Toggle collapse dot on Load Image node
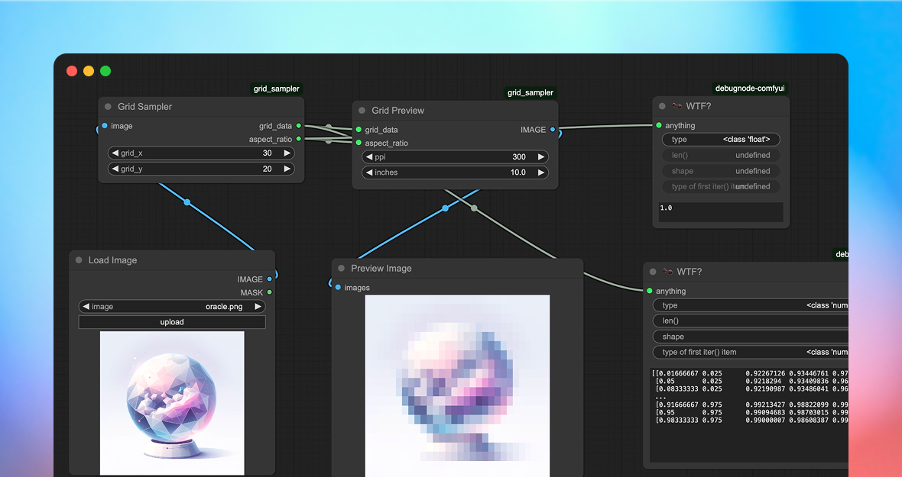Viewport: 902px width, 477px height. point(78,260)
